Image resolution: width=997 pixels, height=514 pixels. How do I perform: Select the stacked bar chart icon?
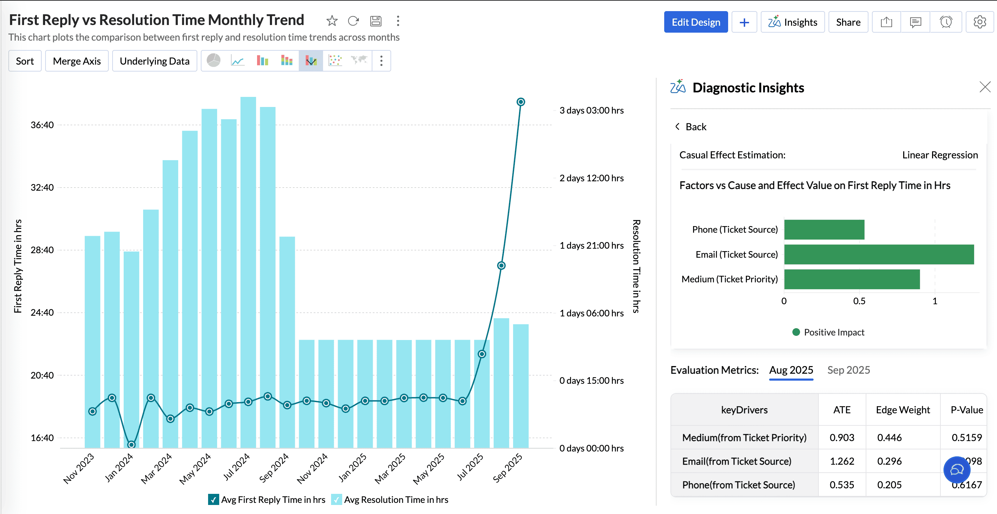click(286, 61)
